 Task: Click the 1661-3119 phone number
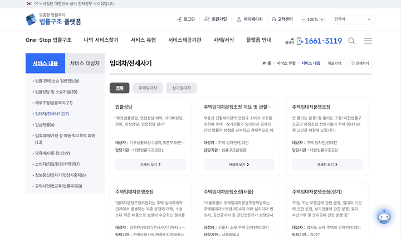(323, 41)
